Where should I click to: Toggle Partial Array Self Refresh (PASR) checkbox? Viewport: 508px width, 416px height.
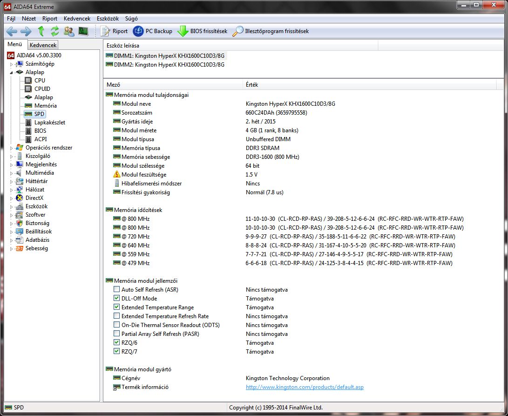click(116, 334)
